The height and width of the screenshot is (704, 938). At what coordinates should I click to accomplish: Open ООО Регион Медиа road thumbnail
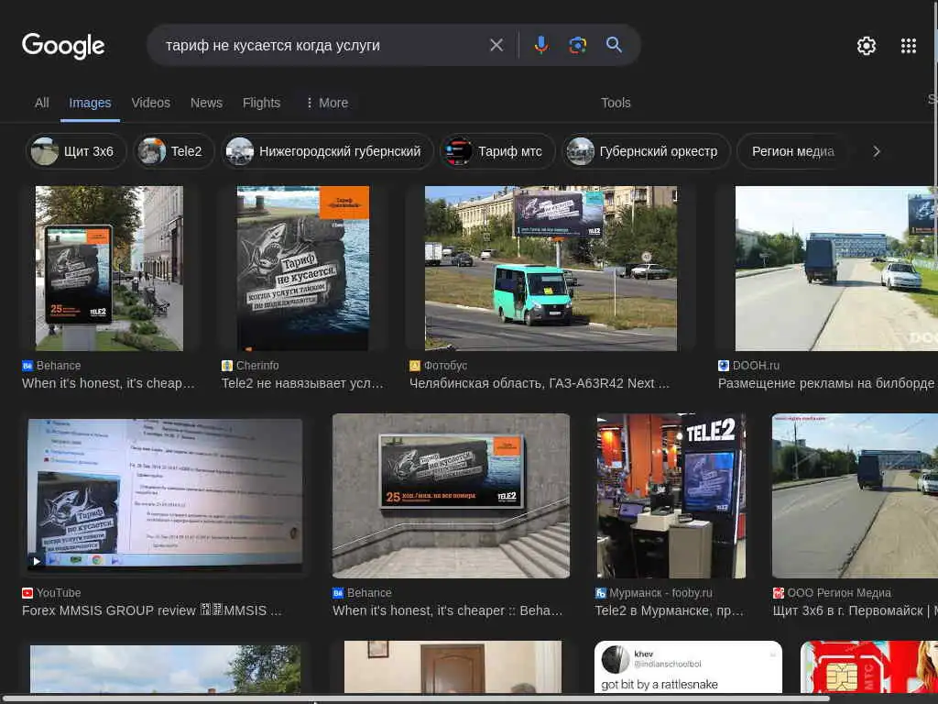855,496
